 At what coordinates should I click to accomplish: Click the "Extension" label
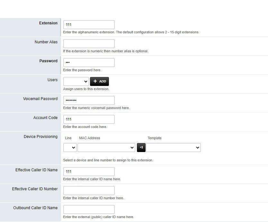48,23
